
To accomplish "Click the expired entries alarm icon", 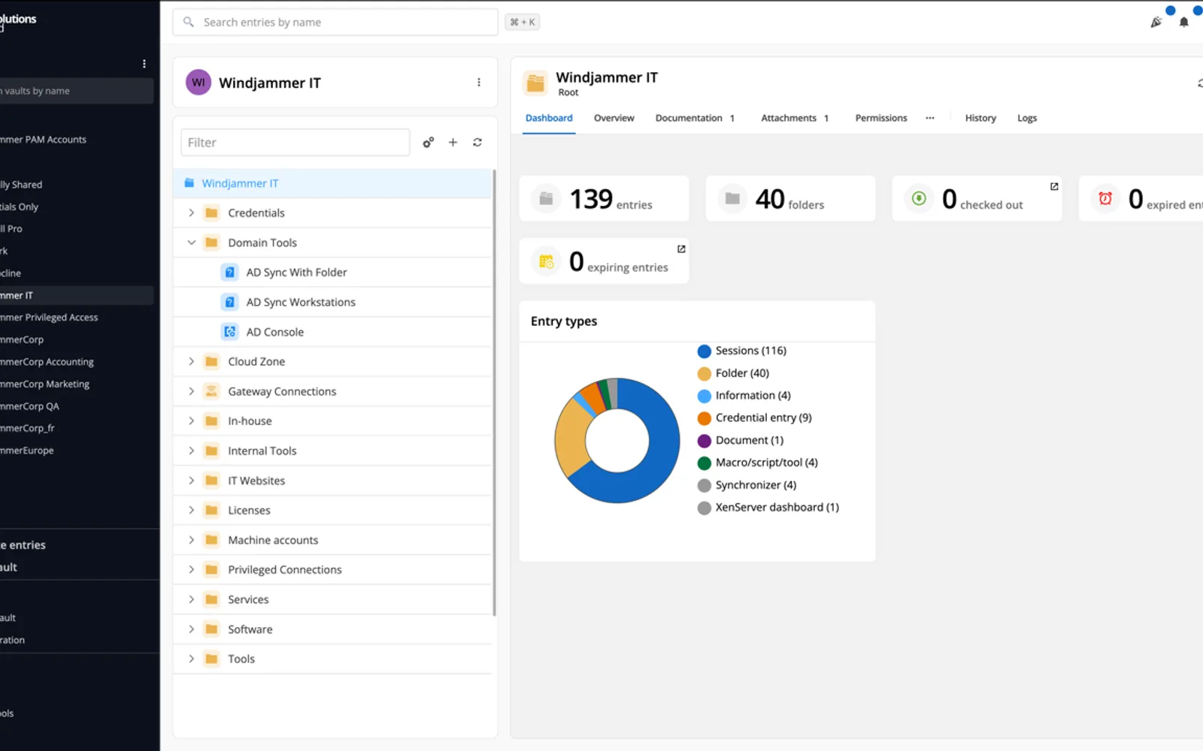I will tap(1105, 198).
